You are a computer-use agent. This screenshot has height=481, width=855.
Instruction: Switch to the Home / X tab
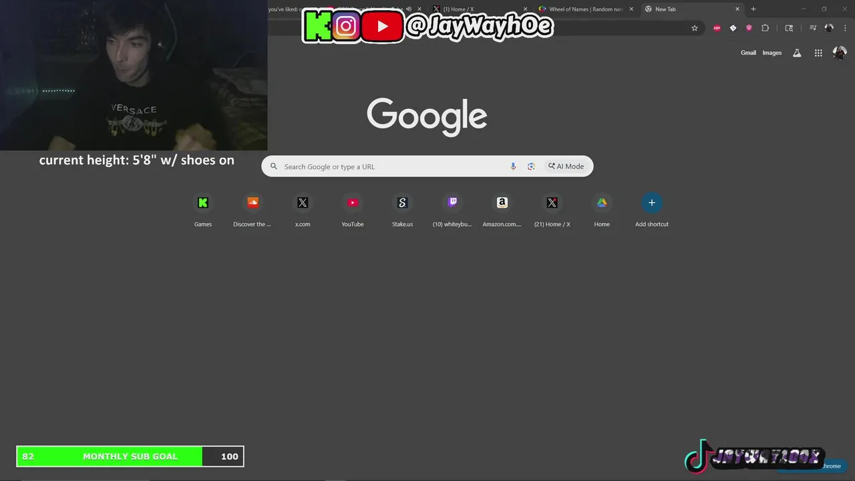click(480, 9)
